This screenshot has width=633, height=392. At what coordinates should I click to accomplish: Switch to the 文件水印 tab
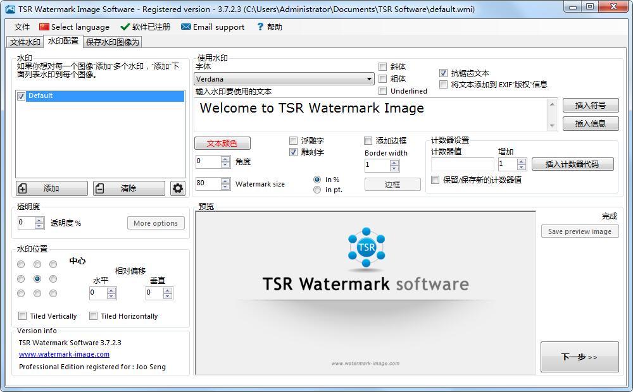pos(25,42)
